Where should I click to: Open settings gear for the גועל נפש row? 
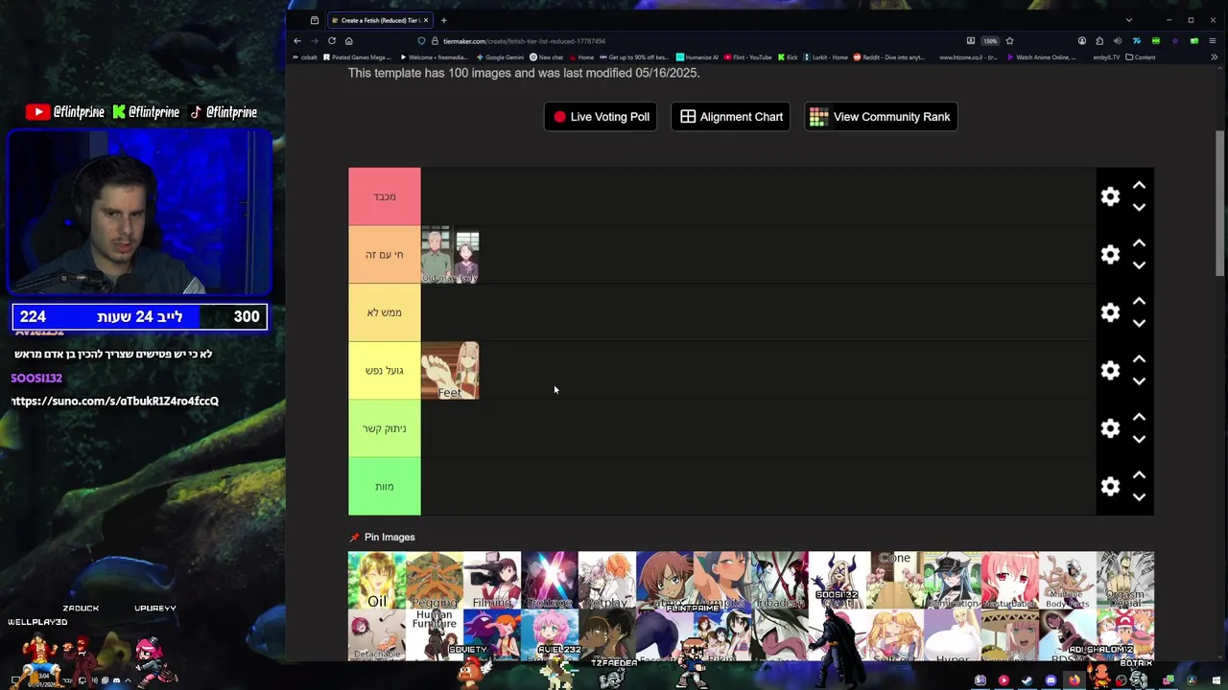(x=1110, y=370)
